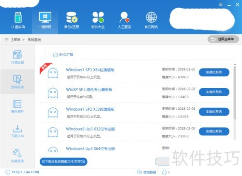Screen dimensions: 242x176
Task: Click the system list vertical scrollbar thumb
Action: click(x=235, y=93)
